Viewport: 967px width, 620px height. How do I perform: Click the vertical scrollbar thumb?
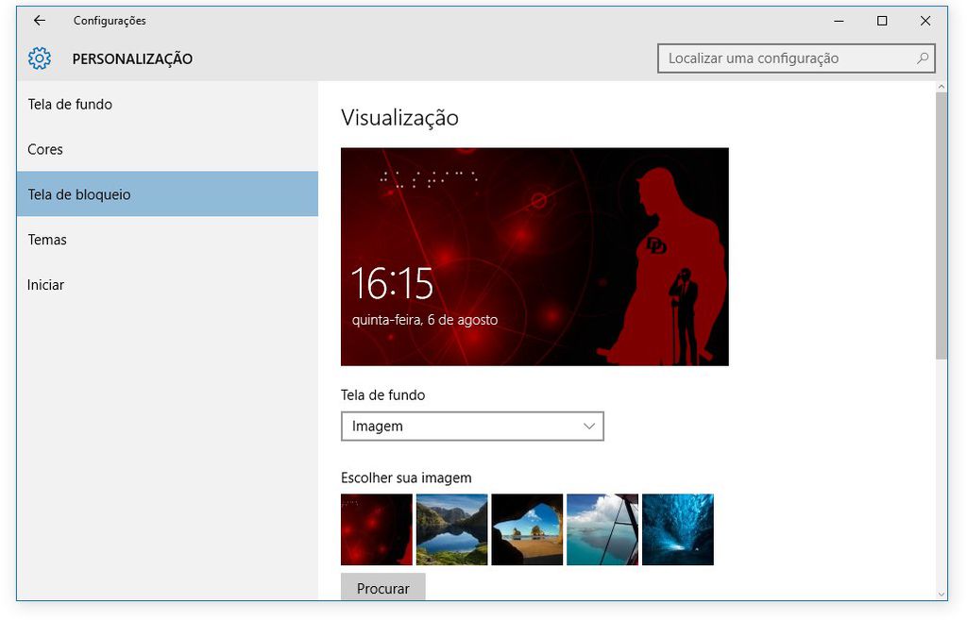point(942,226)
